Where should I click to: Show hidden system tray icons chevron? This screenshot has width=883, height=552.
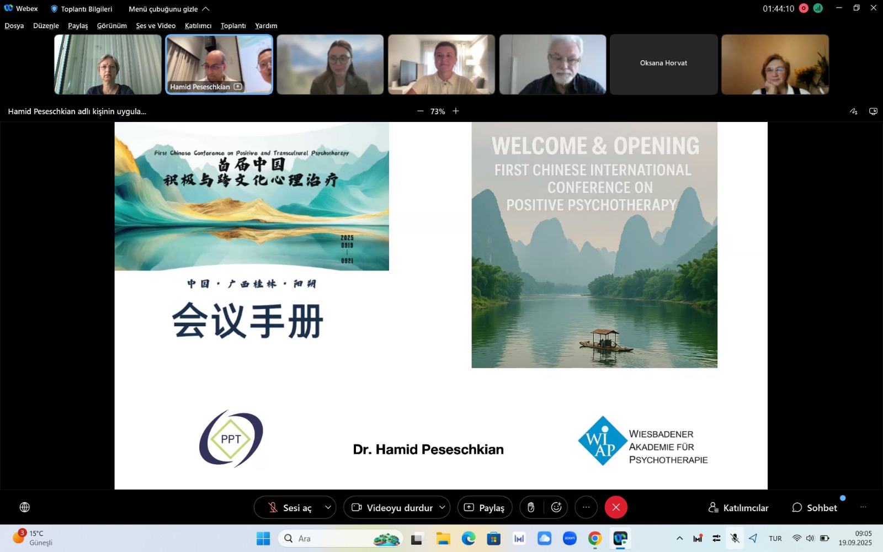click(x=679, y=538)
